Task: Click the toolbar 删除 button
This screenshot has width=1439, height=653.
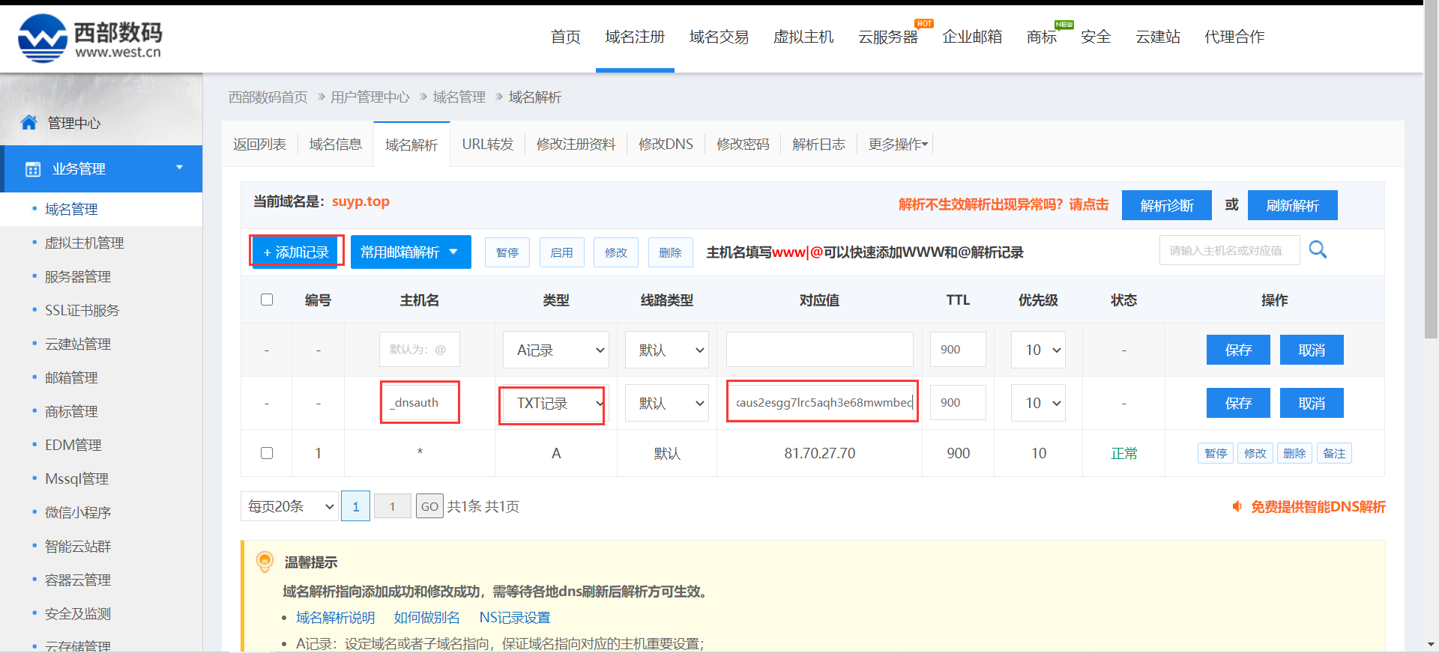Action: 670,252
